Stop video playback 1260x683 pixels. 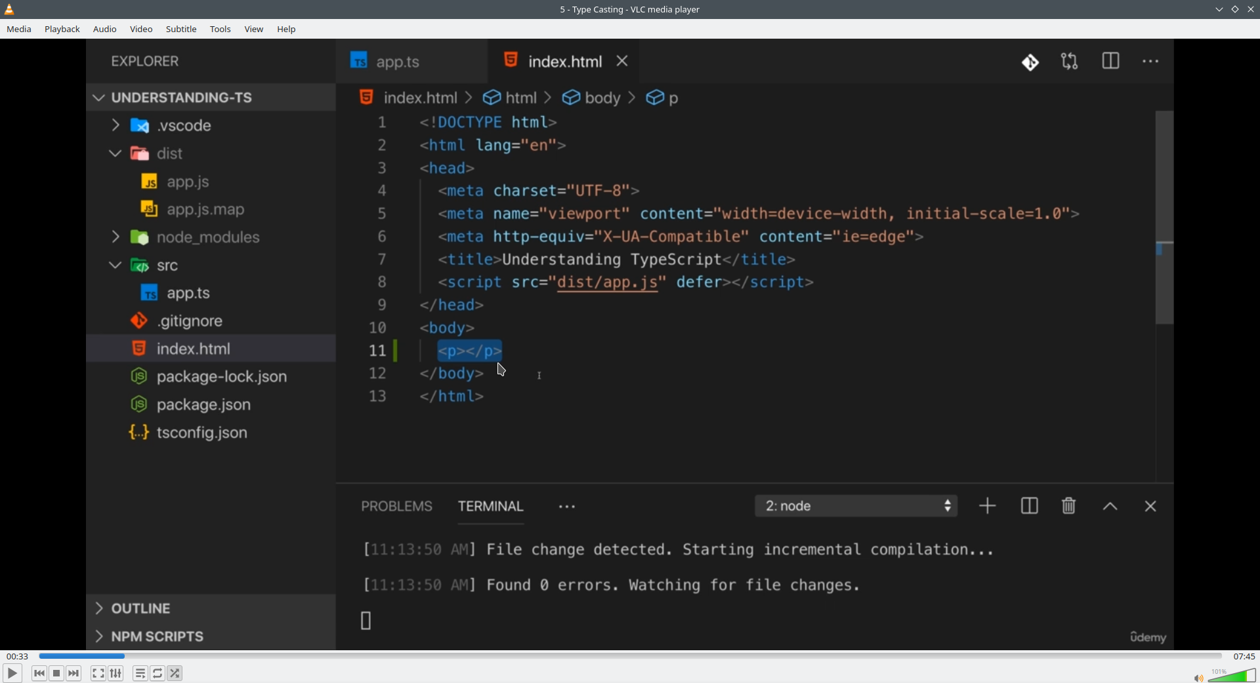point(56,673)
